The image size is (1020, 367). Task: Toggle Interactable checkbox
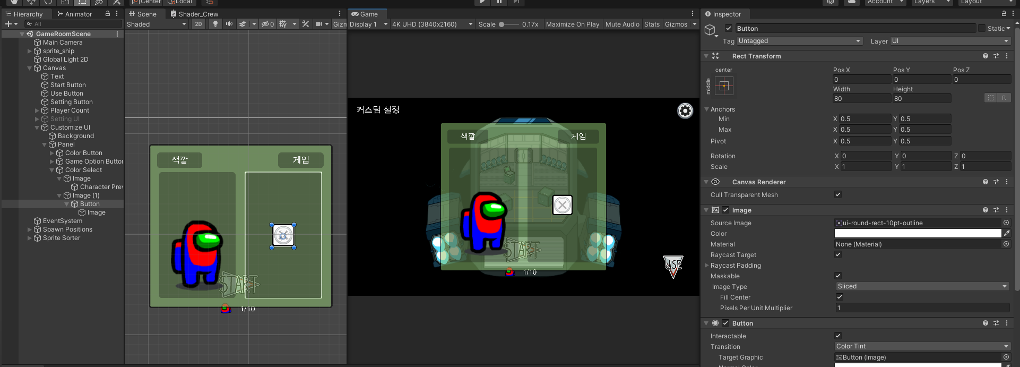(838, 336)
